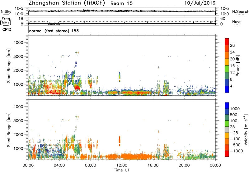Click the '28' tick on Power colorbar
This screenshot has width=249, height=172.
[x=232, y=45]
